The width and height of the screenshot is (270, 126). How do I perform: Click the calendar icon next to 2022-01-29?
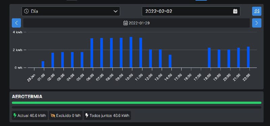click(126, 23)
